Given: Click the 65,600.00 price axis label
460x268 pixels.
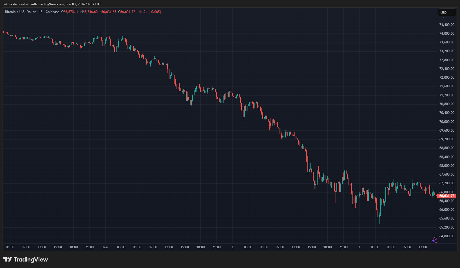Looking at the screenshot, I should pos(447,218).
